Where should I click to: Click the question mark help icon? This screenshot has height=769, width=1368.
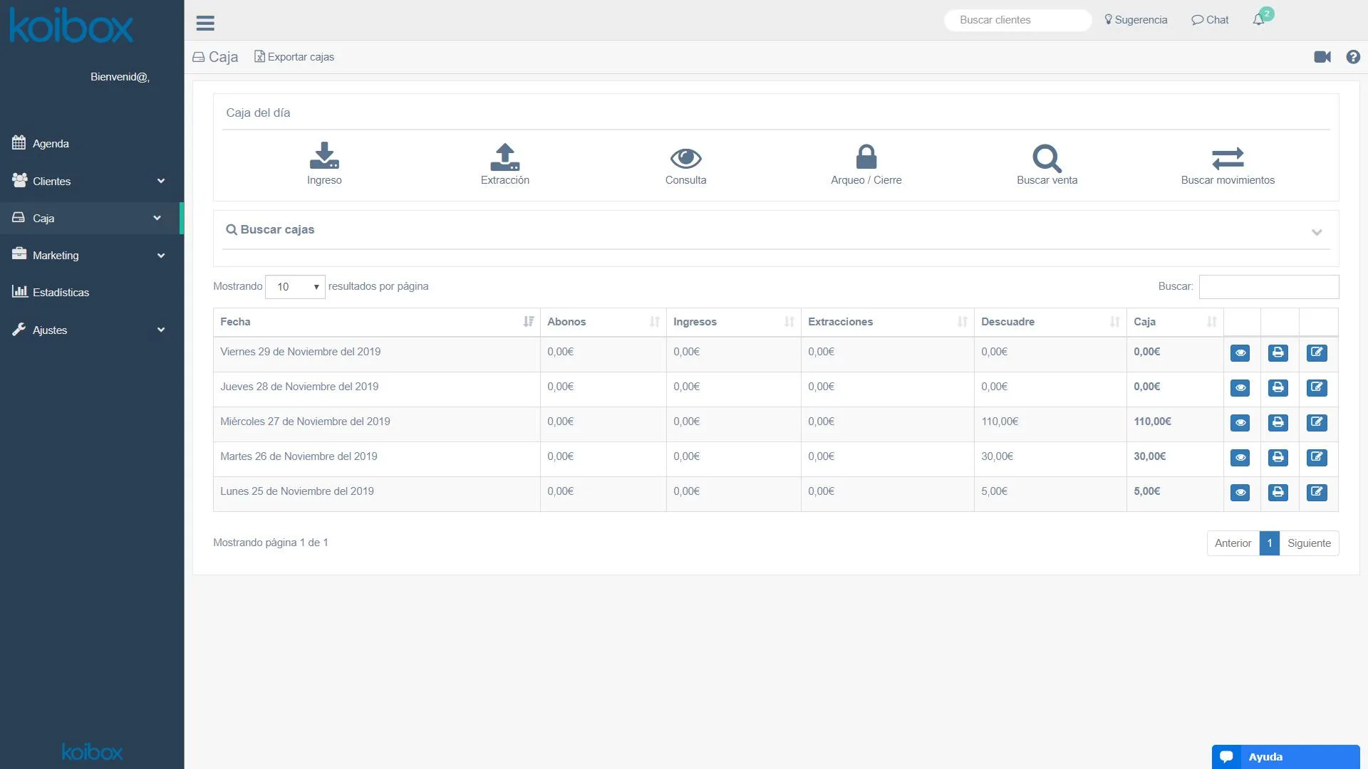click(x=1353, y=57)
